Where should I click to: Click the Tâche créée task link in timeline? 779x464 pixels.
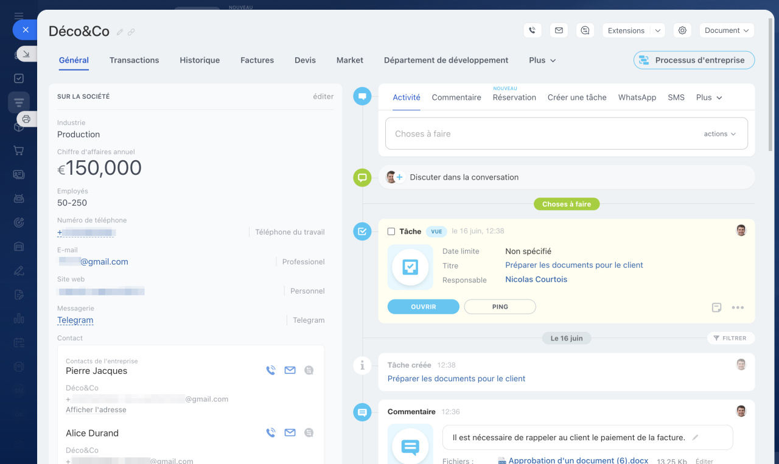[456, 379]
